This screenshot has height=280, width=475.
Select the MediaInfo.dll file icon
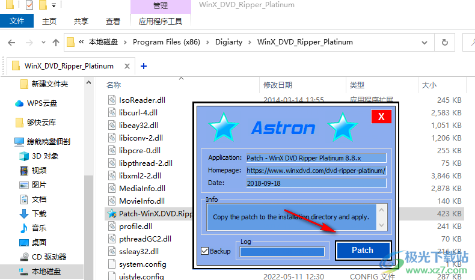112,188
